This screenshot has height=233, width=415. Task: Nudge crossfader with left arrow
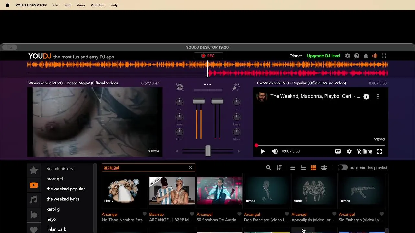177,151
